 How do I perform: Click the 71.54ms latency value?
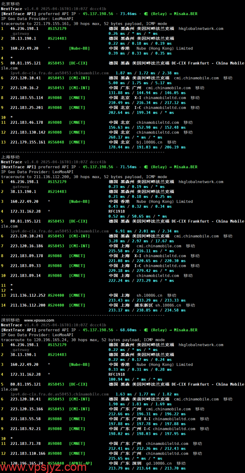128,167
